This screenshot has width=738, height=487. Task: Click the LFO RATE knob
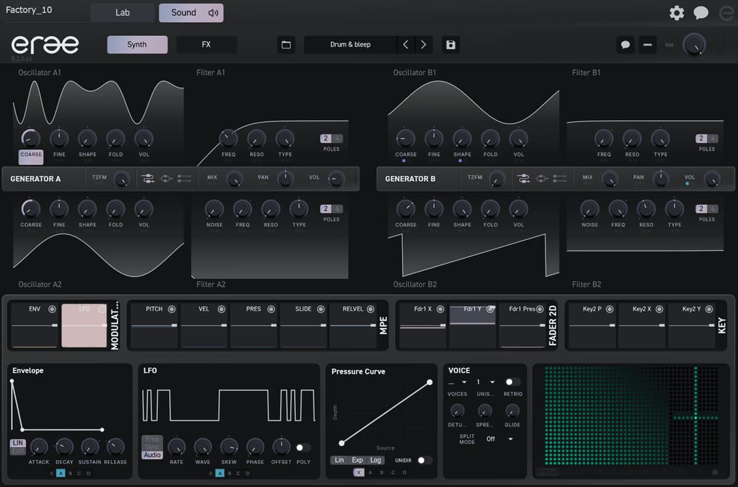pos(177,447)
